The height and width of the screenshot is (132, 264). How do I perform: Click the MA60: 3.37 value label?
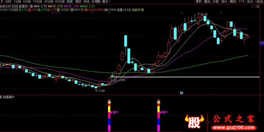[87, 6]
